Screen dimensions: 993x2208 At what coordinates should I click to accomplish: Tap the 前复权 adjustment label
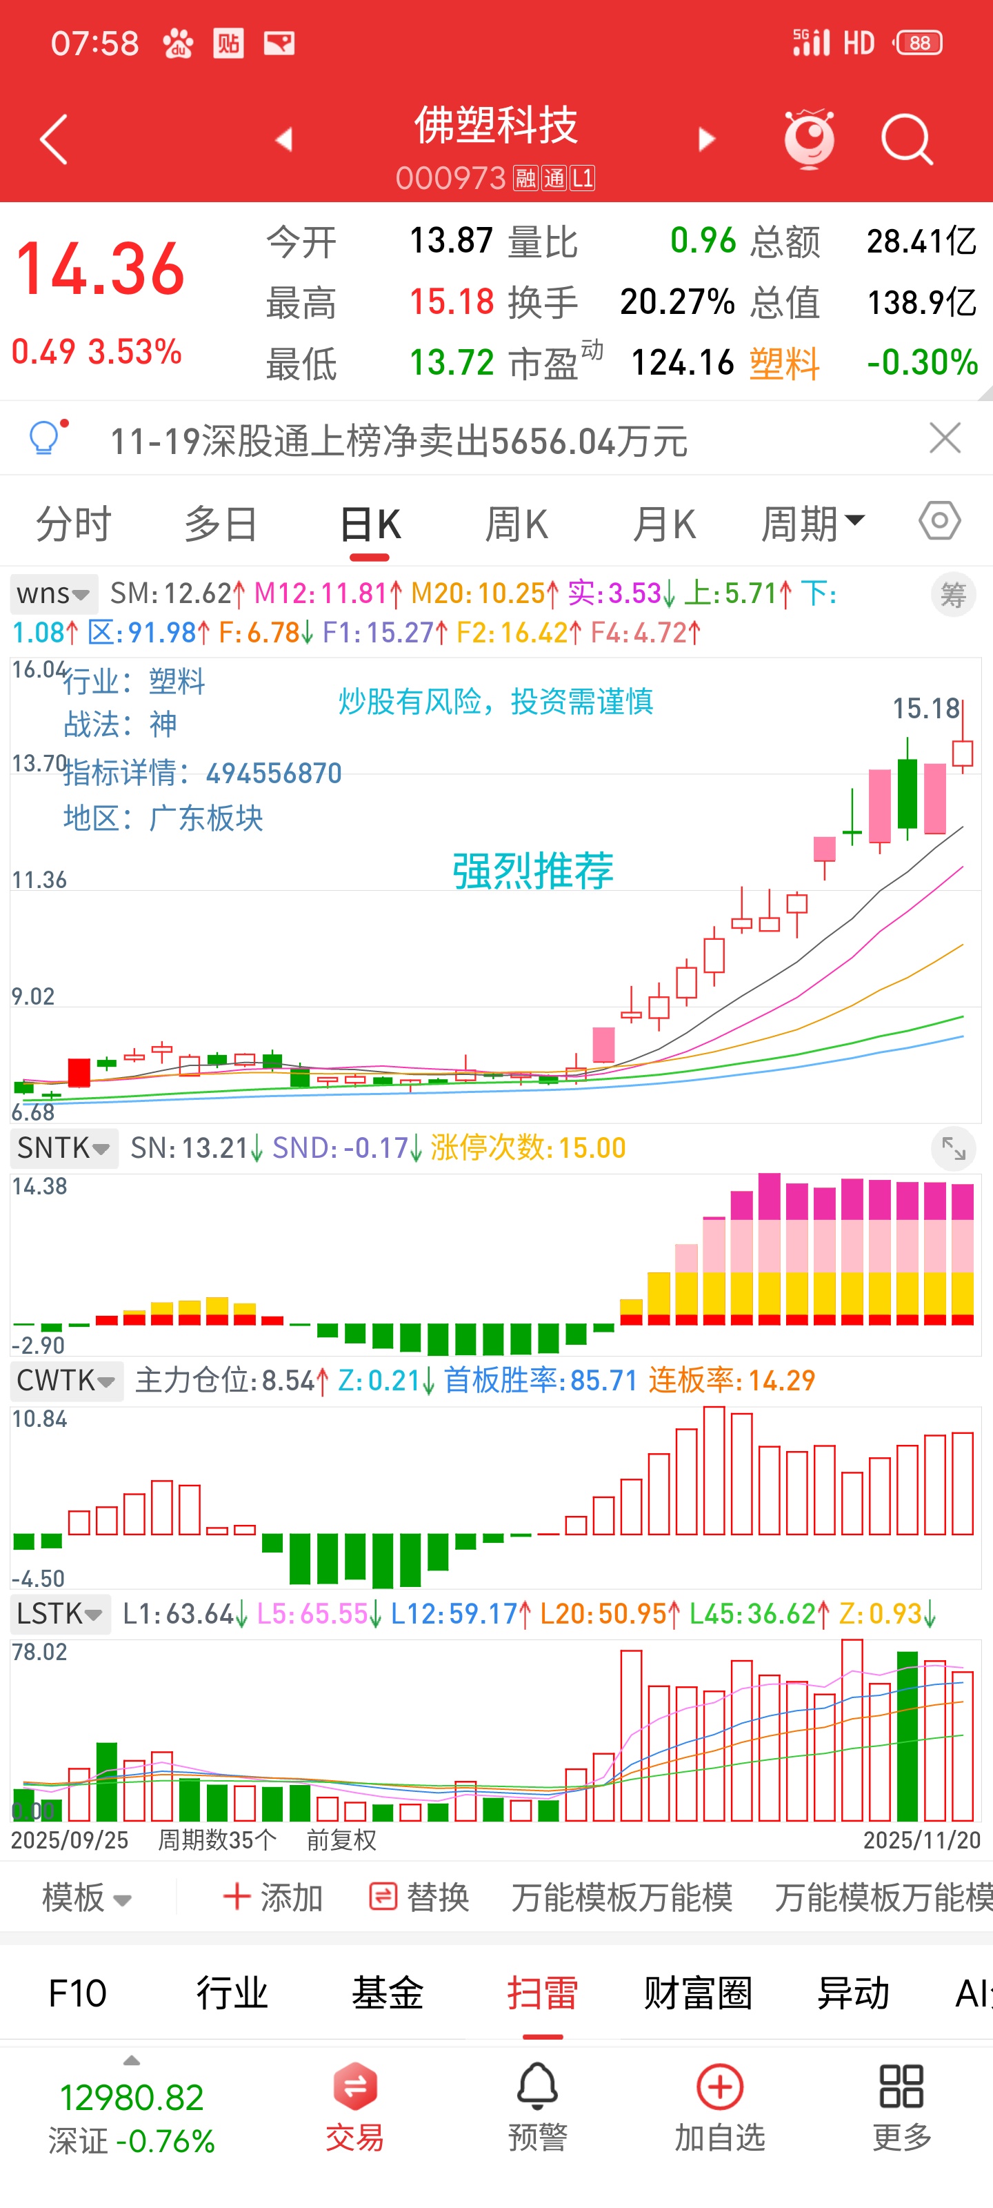coord(341,1840)
